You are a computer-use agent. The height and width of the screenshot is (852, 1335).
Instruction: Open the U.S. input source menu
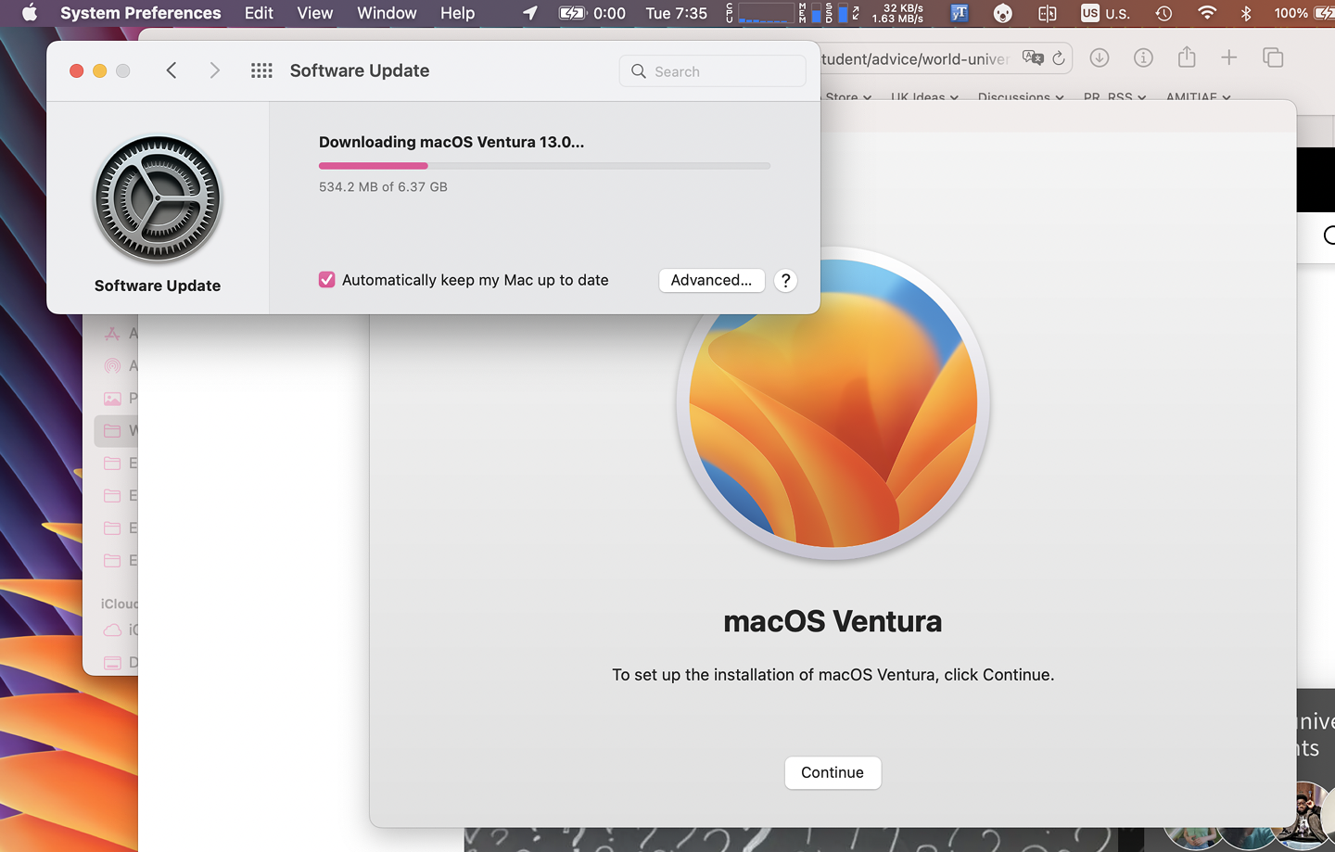[1105, 13]
